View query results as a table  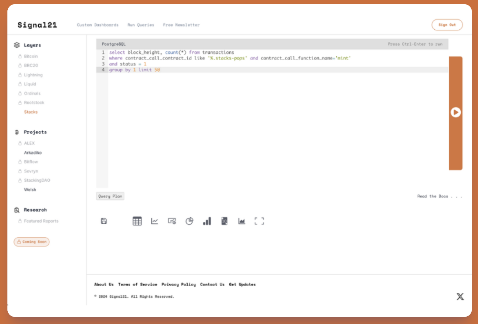[137, 221]
